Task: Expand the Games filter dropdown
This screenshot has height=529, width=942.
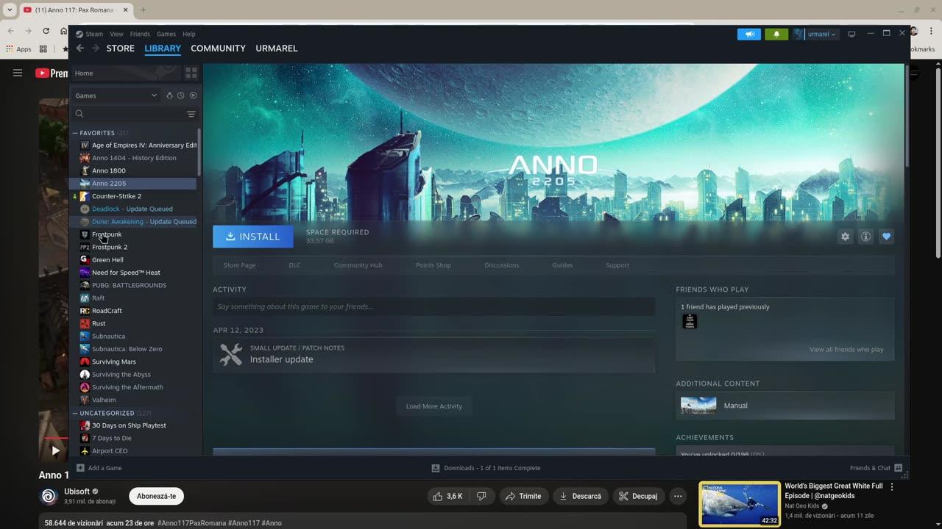Action: [117, 96]
